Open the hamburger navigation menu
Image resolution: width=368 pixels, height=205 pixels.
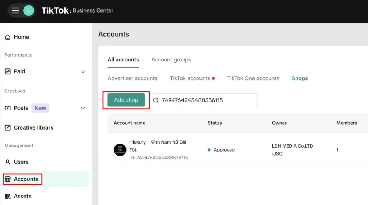(x=15, y=11)
